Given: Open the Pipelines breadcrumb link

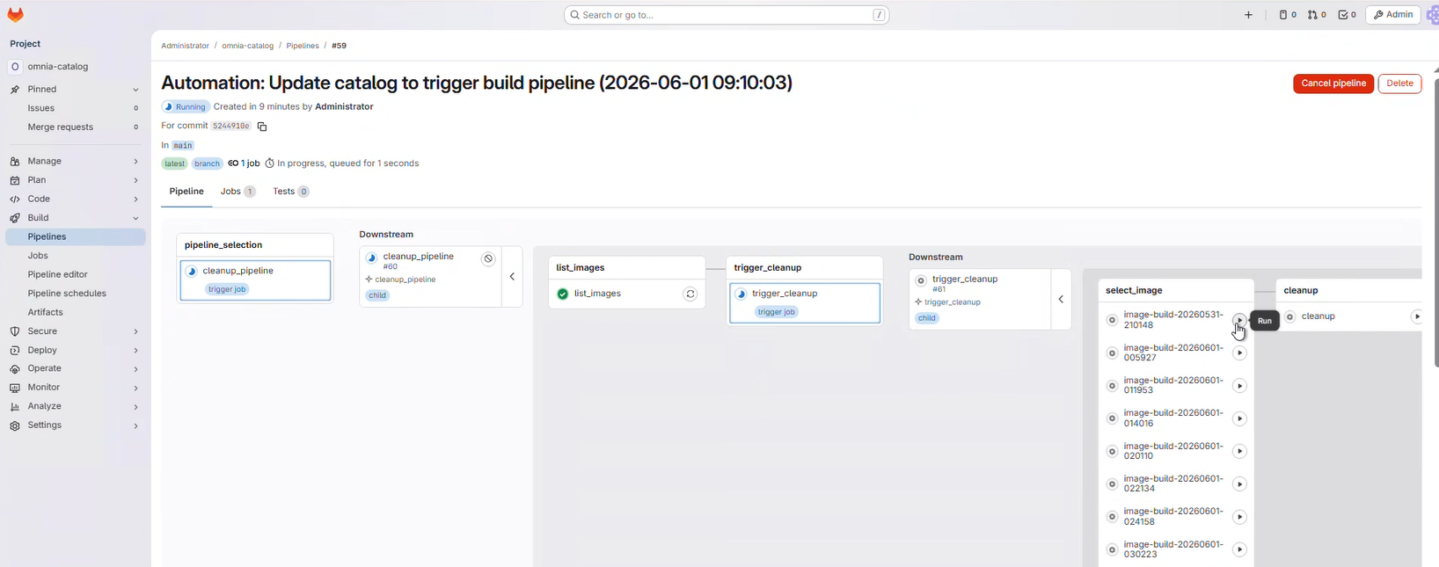Looking at the screenshot, I should pos(303,46).
